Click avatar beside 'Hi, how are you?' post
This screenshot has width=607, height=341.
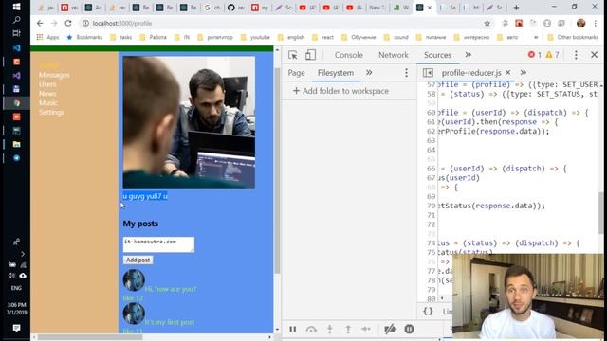pyautogui.click(x=134, y=280)
